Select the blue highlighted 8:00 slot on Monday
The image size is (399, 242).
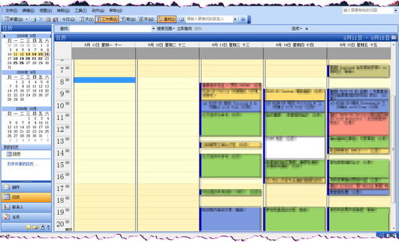pos(104,80)
